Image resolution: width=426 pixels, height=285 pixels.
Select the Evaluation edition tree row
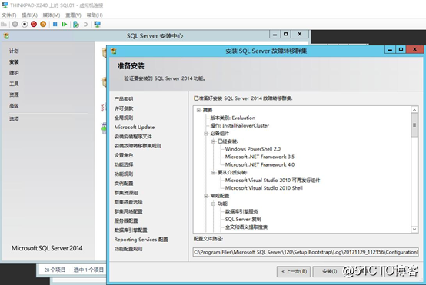(233, 118)
